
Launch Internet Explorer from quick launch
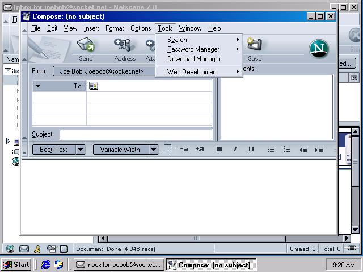click(45, 265)
